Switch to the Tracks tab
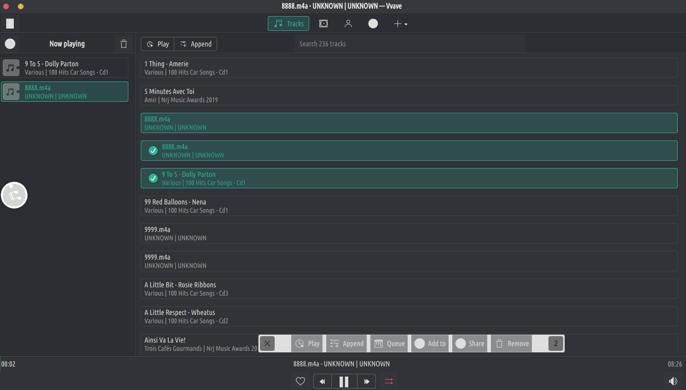Screen dimensions: 686x390 click(x=288, y=23)
